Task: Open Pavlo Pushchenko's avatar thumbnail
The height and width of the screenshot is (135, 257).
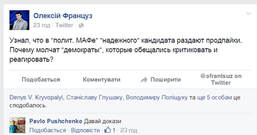Action: click(x=17, y=125)
